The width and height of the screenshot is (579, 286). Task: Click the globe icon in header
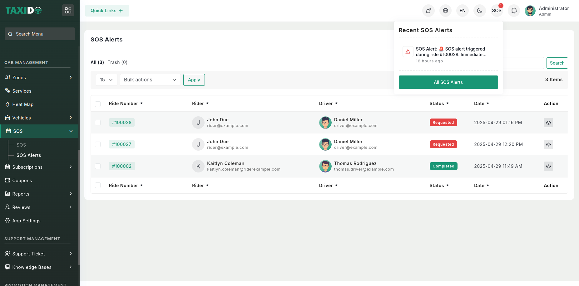(x=445, y=11)
